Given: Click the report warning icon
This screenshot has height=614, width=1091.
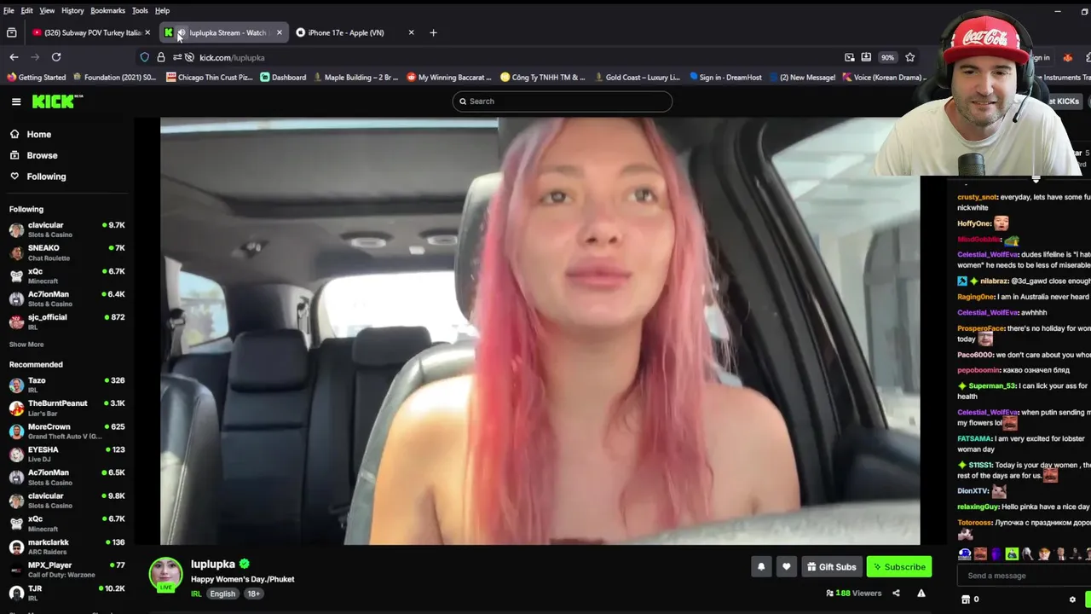Looking at the screenshot, I should pos(921,593).
